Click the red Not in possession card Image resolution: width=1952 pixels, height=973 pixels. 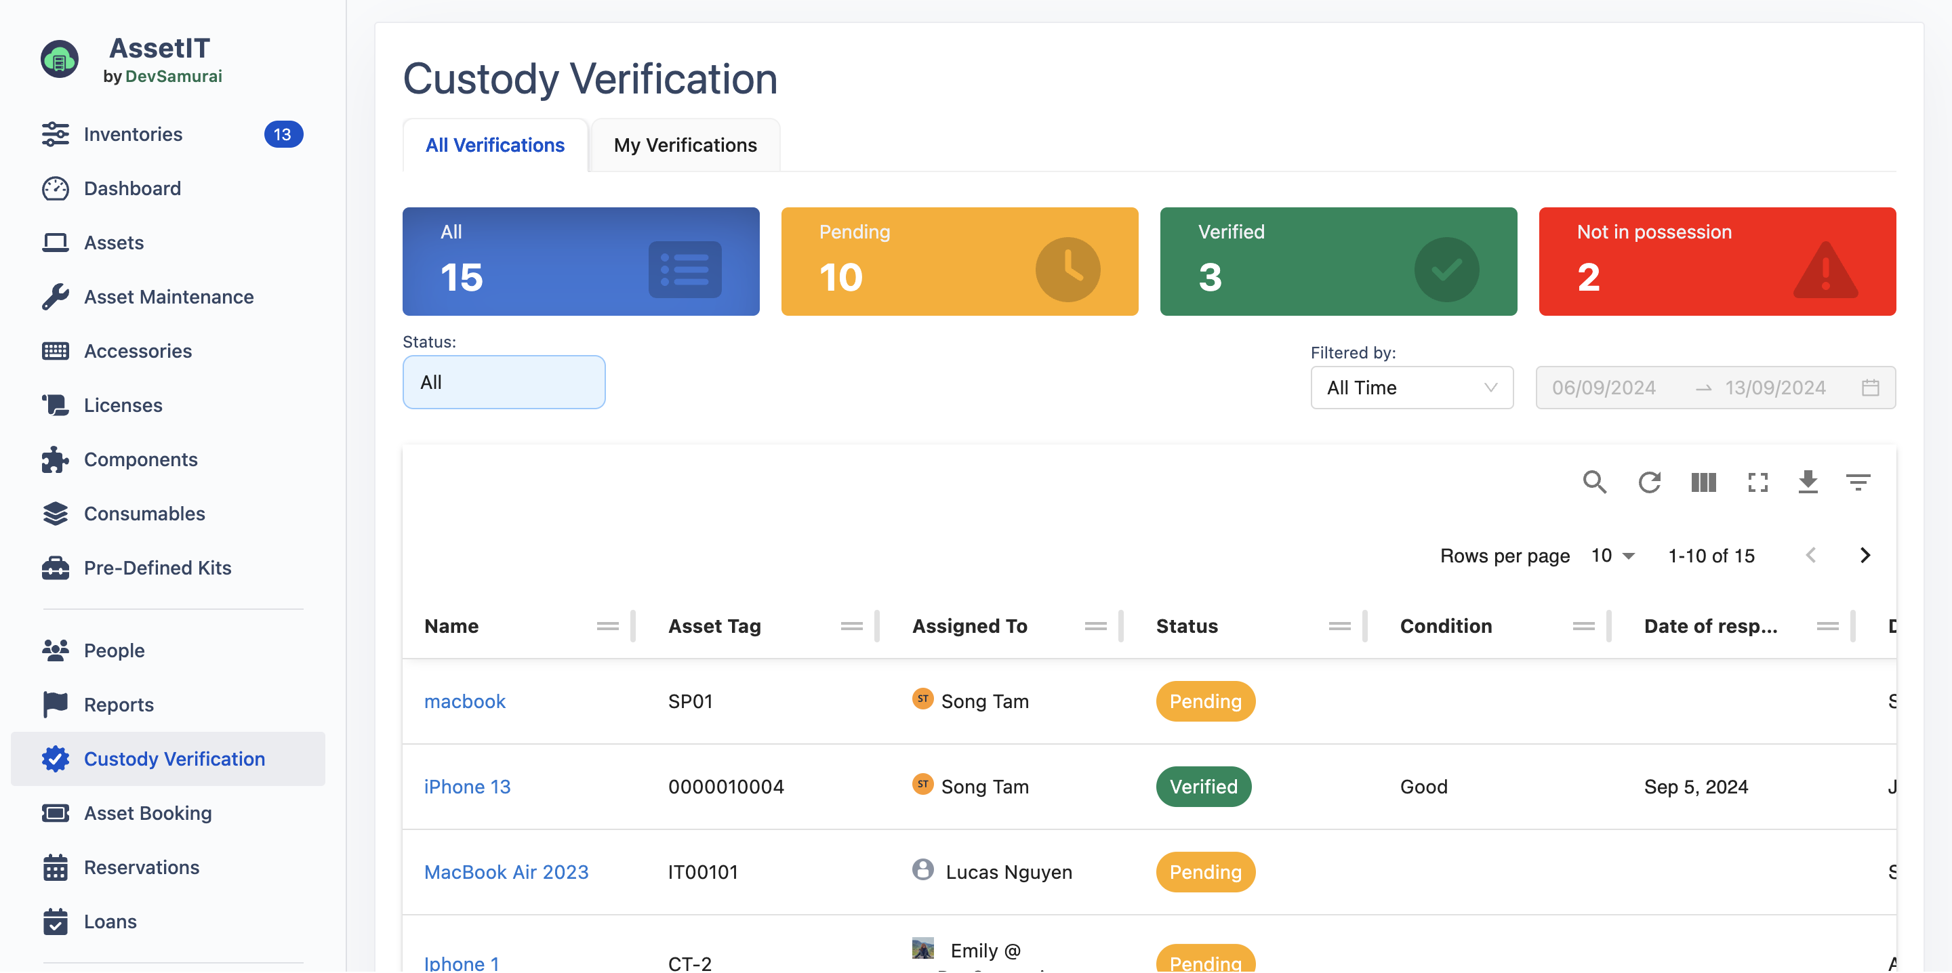1716,262
